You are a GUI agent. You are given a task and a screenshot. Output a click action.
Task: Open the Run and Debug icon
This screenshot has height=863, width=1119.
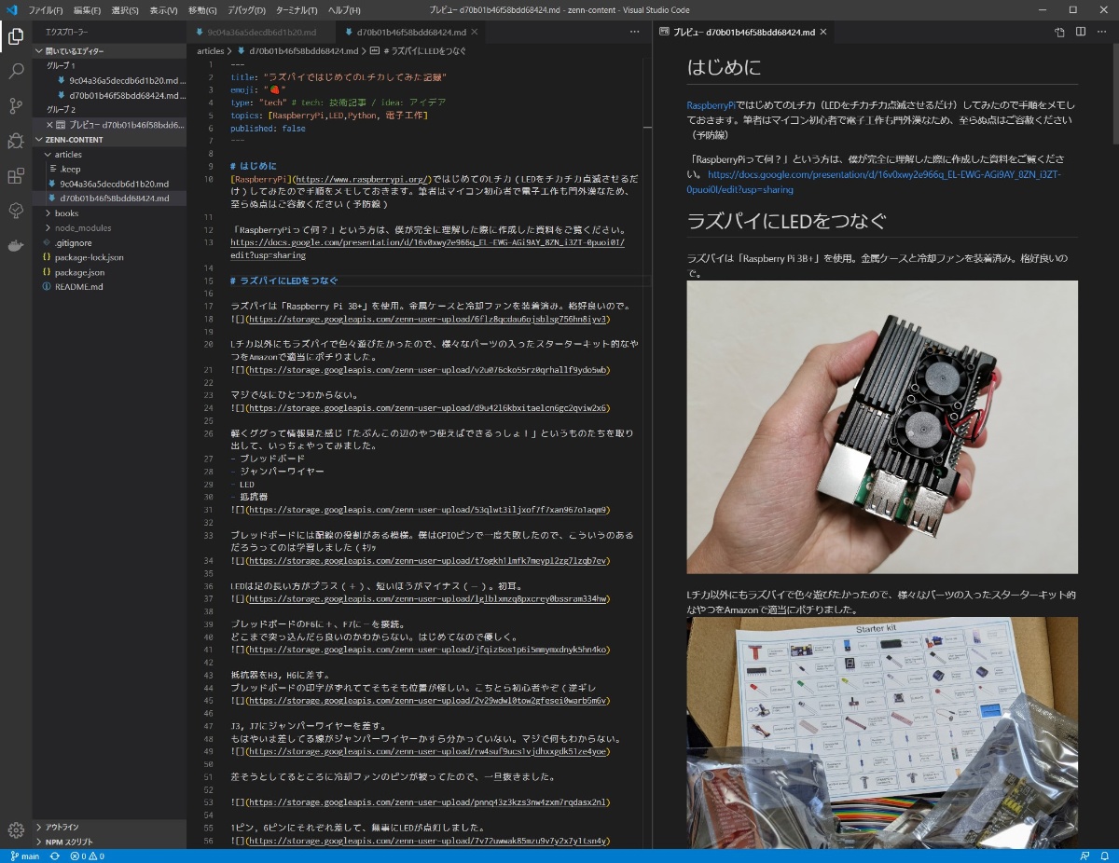[16, 141]
